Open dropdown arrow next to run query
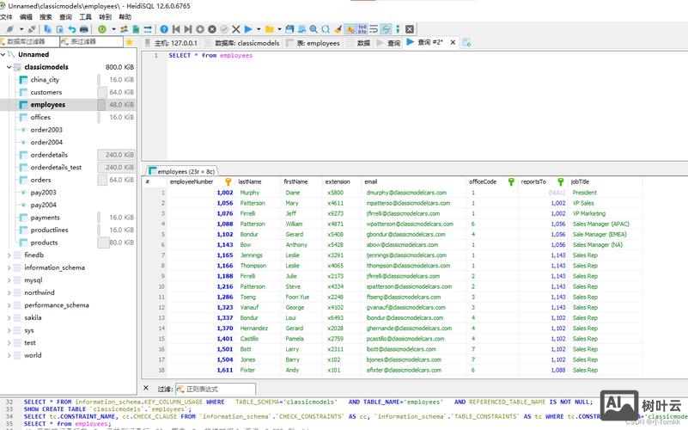The width and height of the screenshot is (688, 430). pyautogui.click(x=259, y=29)
